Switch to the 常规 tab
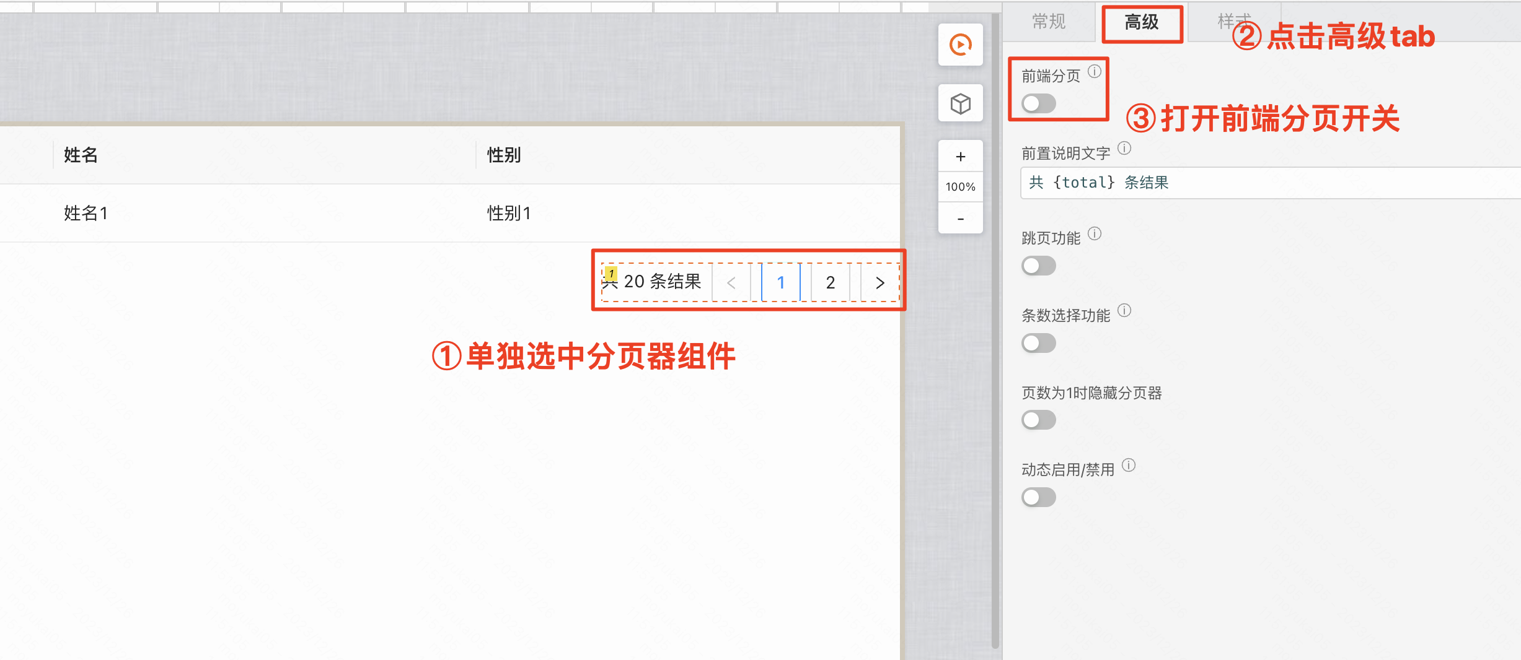 coord(1049,22)
